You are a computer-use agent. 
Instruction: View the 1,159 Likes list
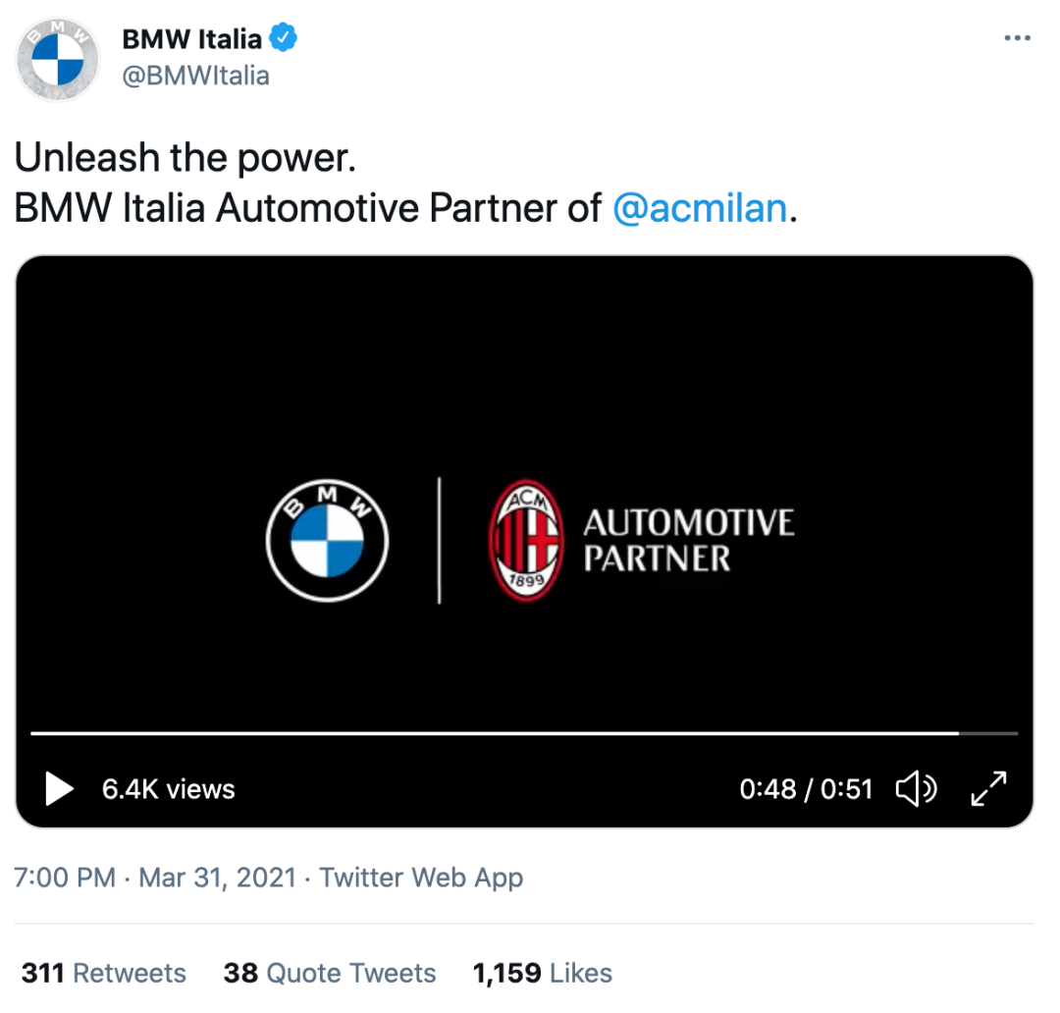pos(542,973)
